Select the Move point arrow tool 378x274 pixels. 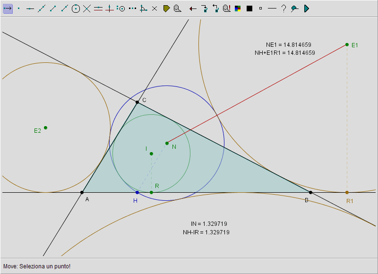tap(8, 9)
